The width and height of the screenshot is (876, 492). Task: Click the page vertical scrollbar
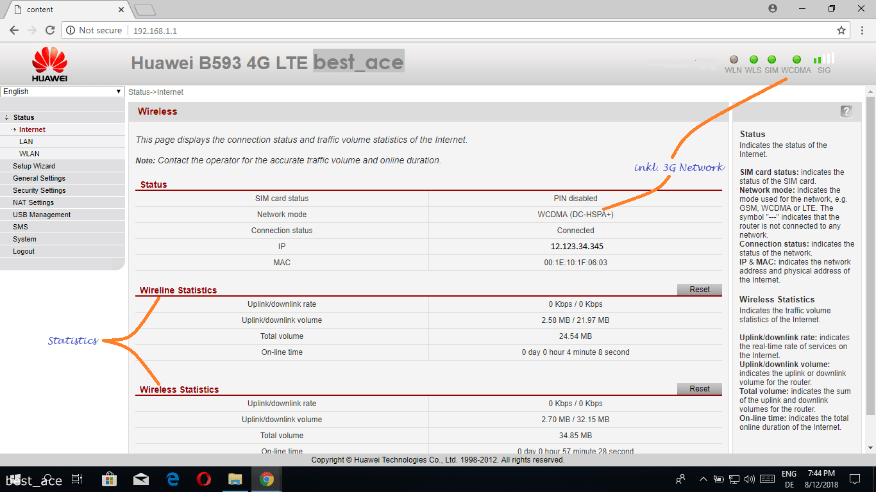pos(870,256)
